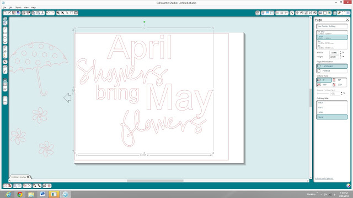Click the Use Printer Setting button
Image resolution: width=353 pixels, height=198 pixels.
tap(332, 26)
